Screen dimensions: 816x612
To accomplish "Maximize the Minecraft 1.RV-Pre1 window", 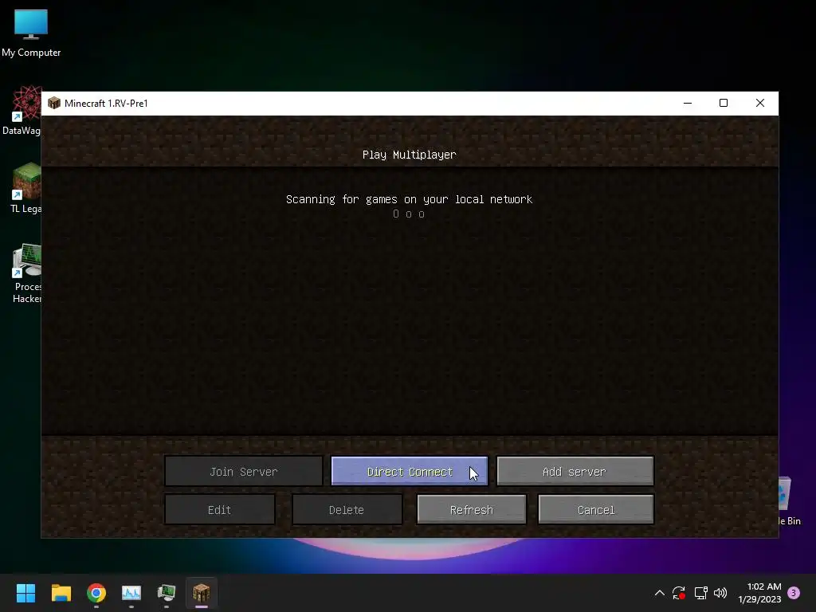I will click(724, 103).
